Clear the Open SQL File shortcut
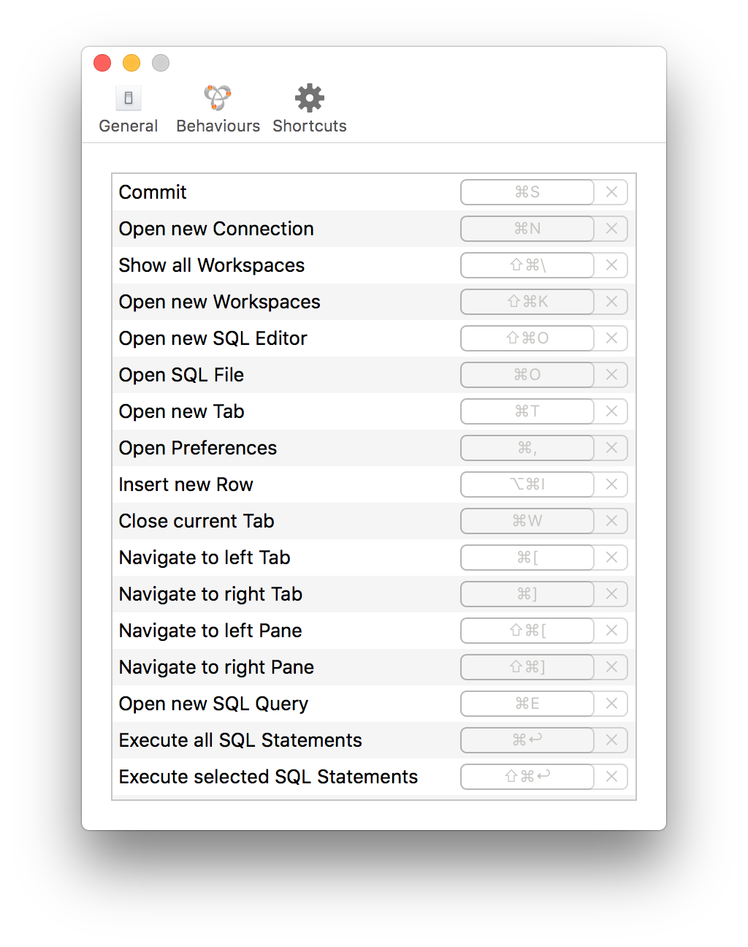Image resolution: width=748 pixels, height=947 pixels. [x=611, y=375]
